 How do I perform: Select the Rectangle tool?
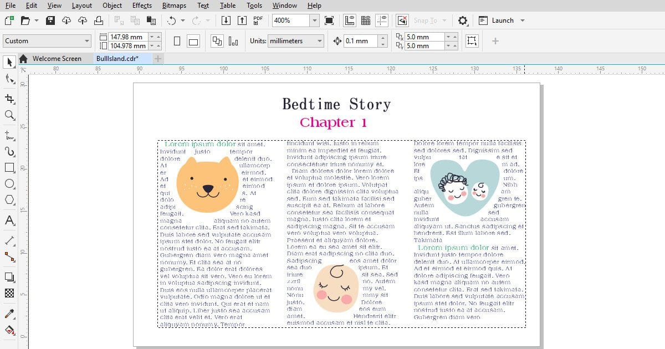(9, 167)
